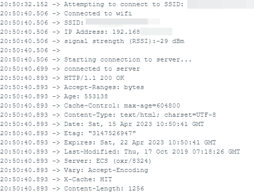Click the 'Attempting to connect to SSID' line

tap(127, 4)
